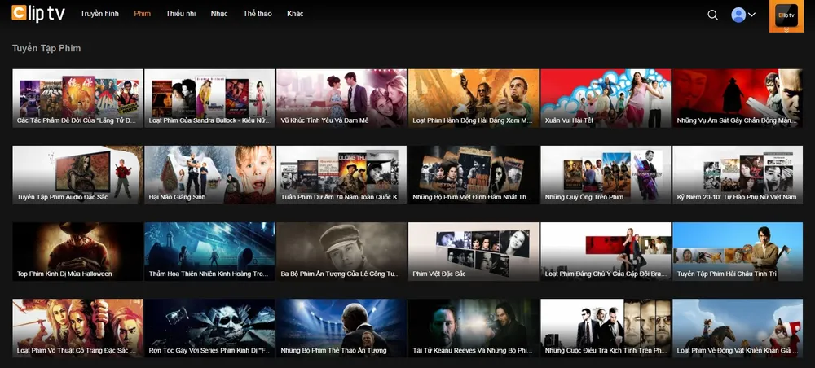The height and width of the screenshot is (368, 815).
Task: Open search with the magnifier icon
Action: (712, 15)
